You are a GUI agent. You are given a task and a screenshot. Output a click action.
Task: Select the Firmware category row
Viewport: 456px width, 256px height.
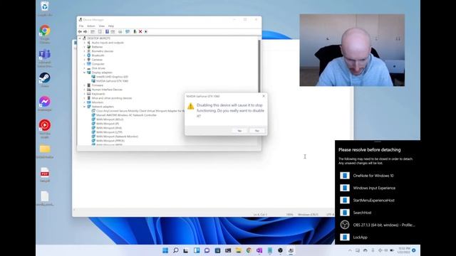95,85
